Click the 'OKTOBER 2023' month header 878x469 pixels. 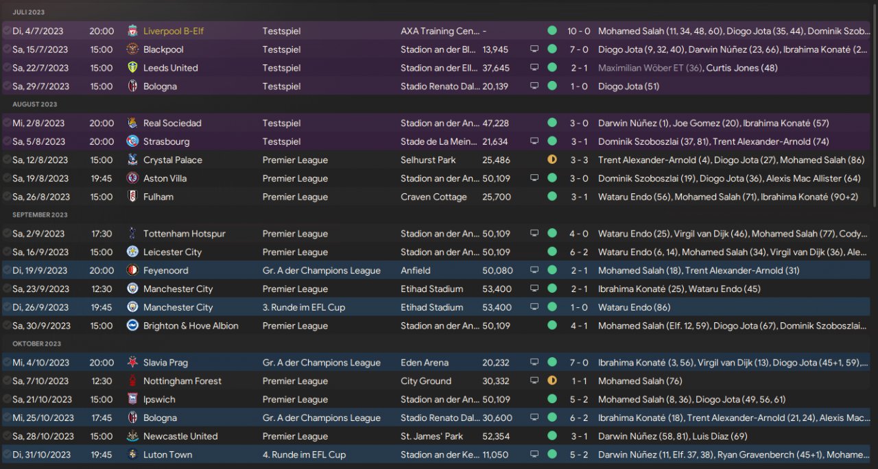(37, 344)
